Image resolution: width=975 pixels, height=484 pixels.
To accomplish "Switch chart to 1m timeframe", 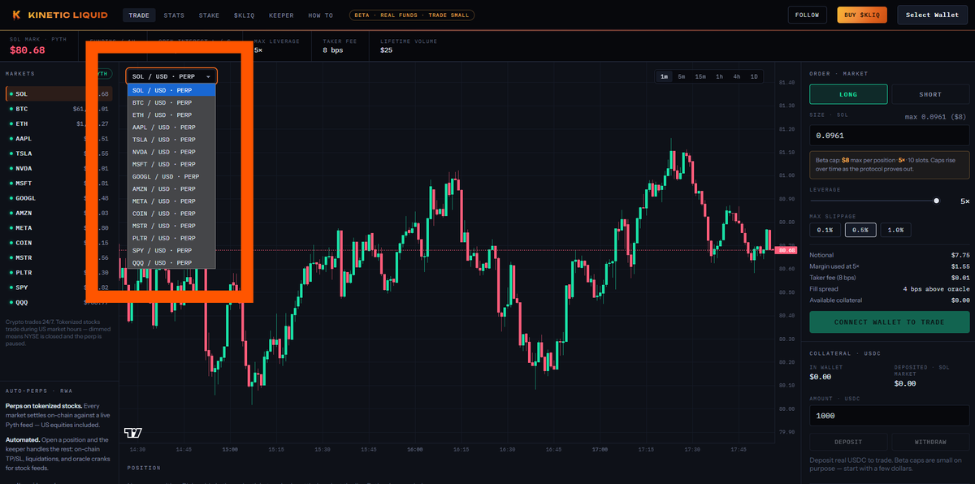I will 664,76.
